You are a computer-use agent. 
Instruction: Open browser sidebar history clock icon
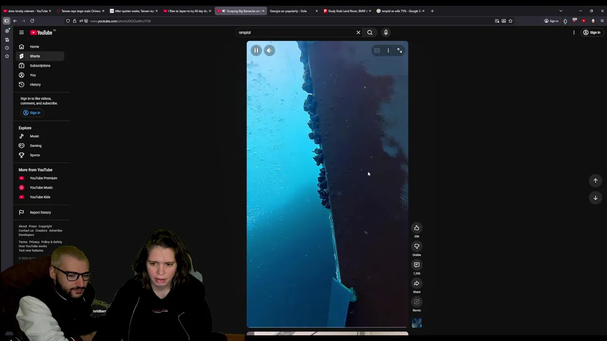pos(7,48)
